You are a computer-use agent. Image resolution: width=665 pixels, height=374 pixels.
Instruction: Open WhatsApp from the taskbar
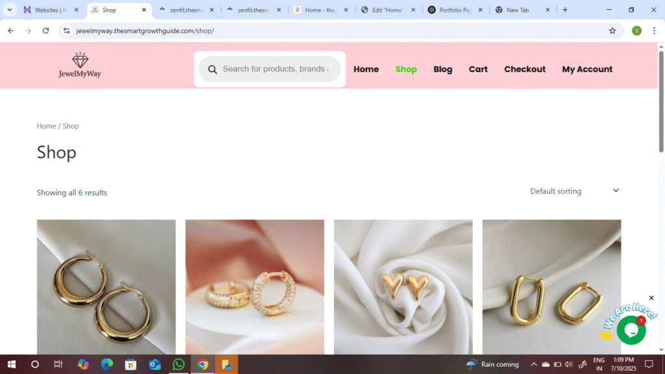(x=178, y=364)
